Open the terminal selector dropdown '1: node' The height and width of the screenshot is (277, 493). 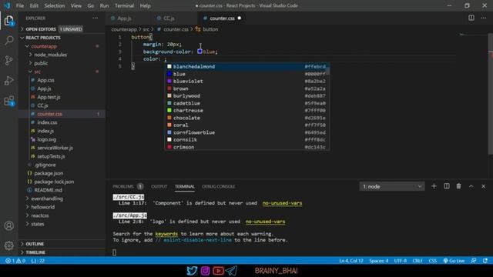392,186
